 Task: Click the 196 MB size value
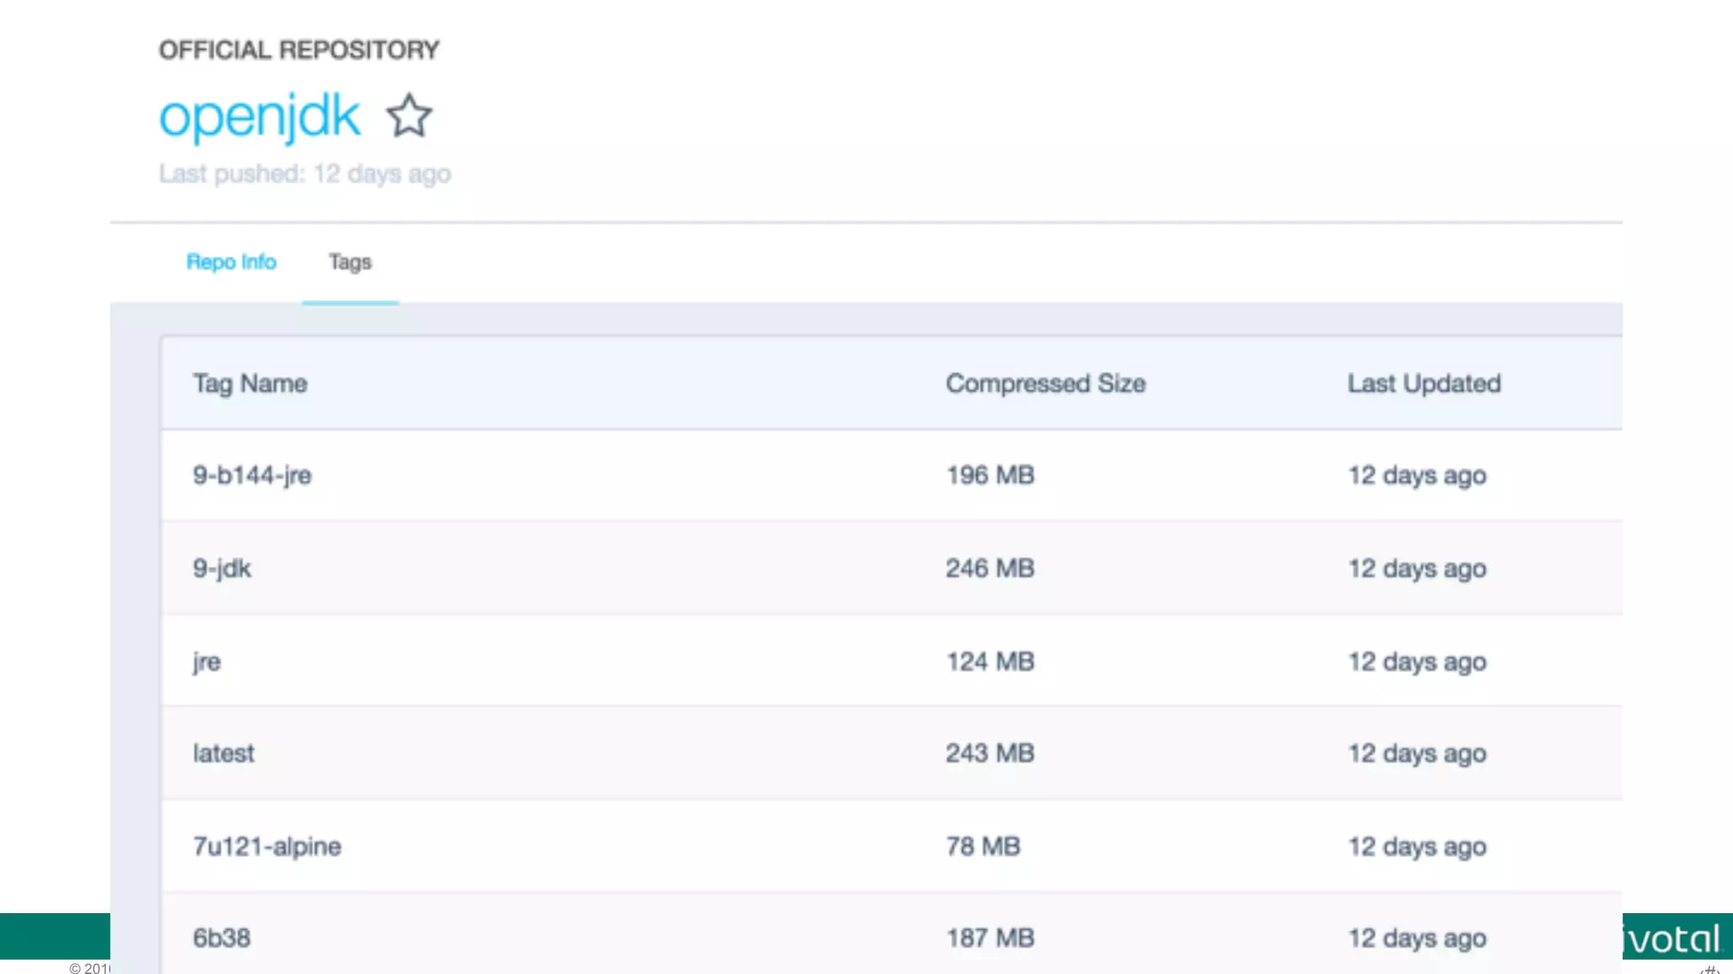click(x=990, y=475)
